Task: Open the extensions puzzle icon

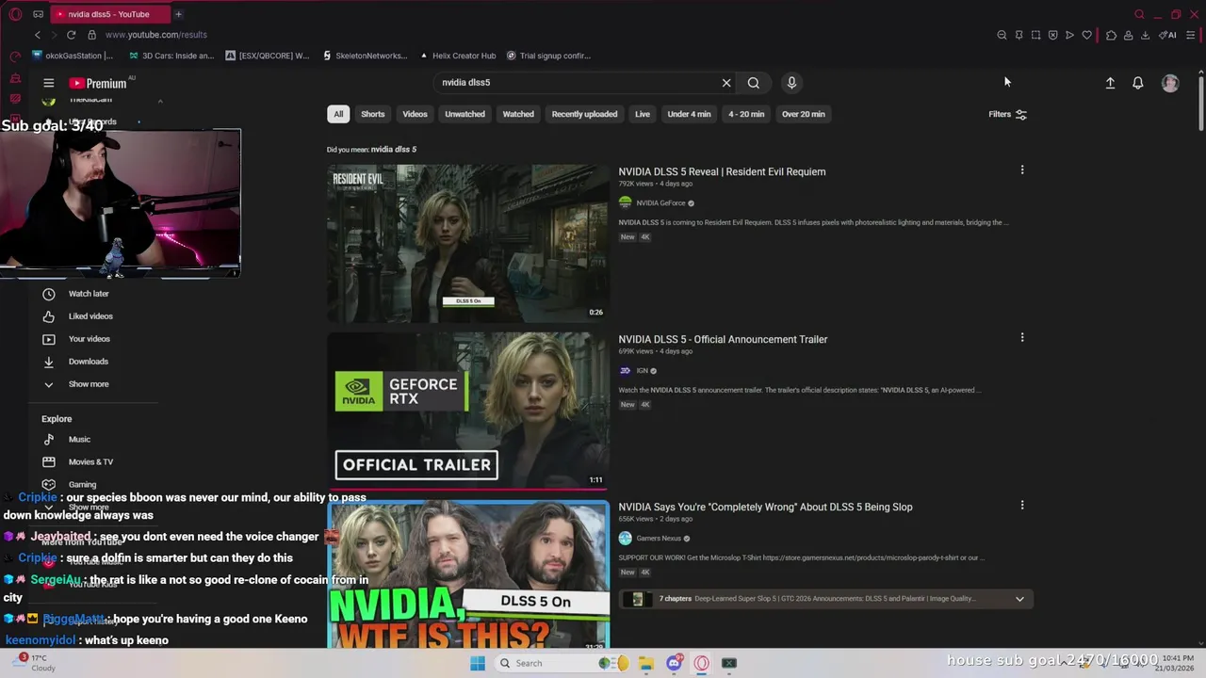Action: pos(1111,35)
